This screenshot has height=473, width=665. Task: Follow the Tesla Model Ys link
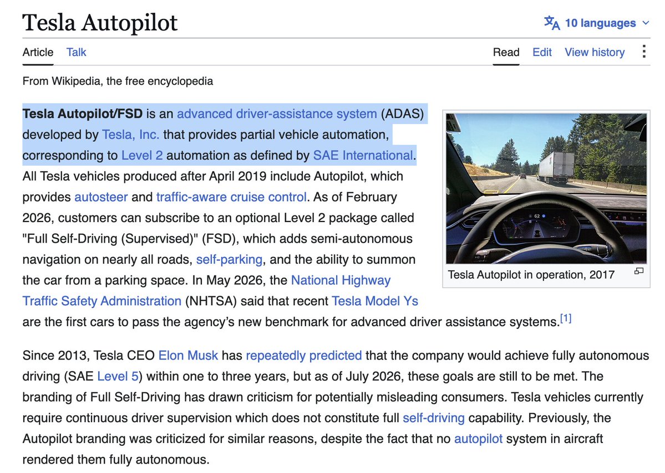(375, 301)
